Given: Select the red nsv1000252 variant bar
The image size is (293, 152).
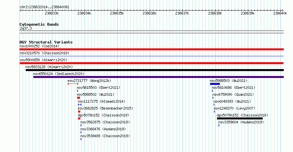Looking at the screenshot, I should 151,49.
